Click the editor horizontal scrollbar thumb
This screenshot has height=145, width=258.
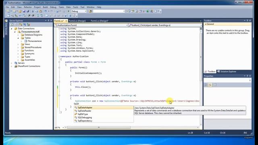(x=99, y=128)
